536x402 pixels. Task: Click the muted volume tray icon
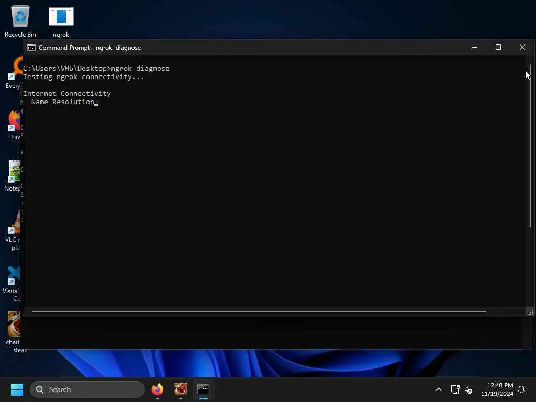coord(468,389)
